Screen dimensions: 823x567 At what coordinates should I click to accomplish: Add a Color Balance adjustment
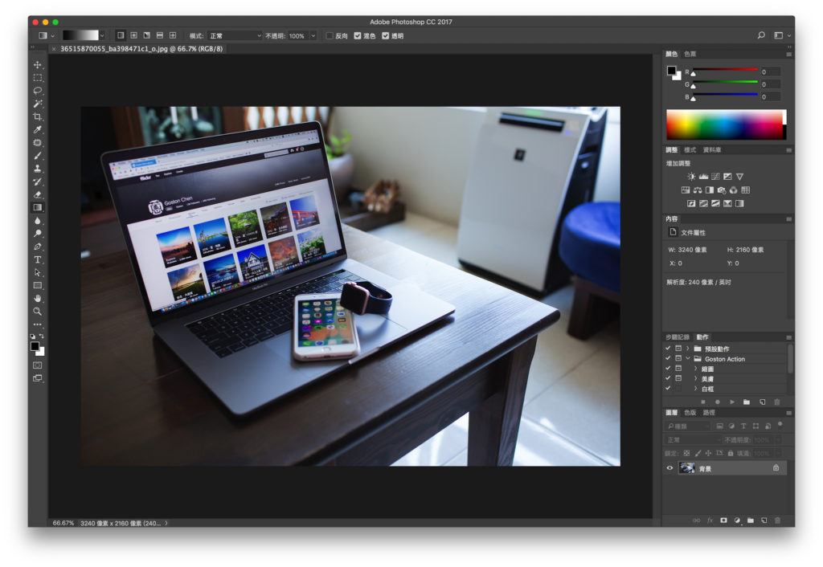click(698, 190)
